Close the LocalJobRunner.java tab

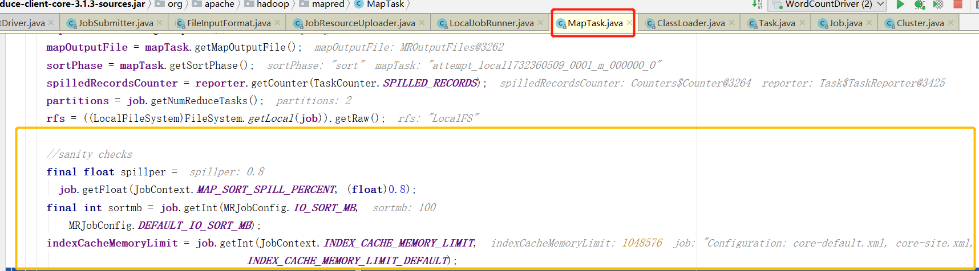[x=540, y=23]
